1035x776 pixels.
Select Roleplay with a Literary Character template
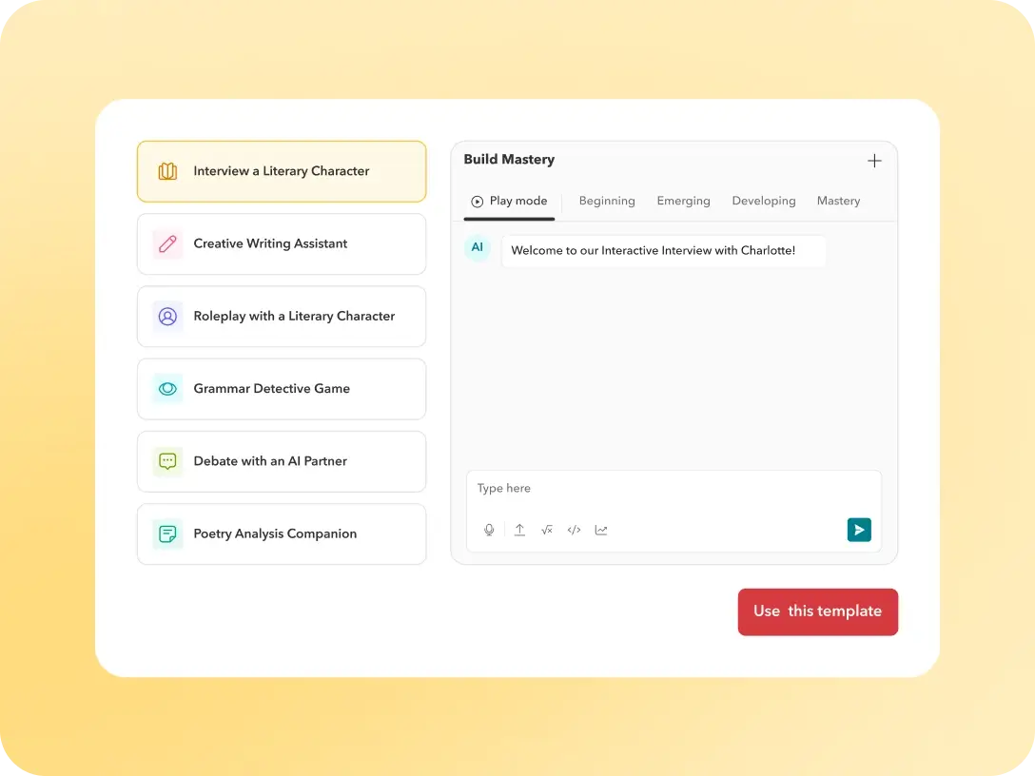[x=282, y=317]
